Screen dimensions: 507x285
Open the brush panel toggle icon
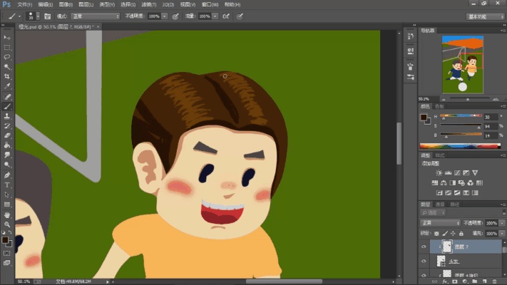47,16
